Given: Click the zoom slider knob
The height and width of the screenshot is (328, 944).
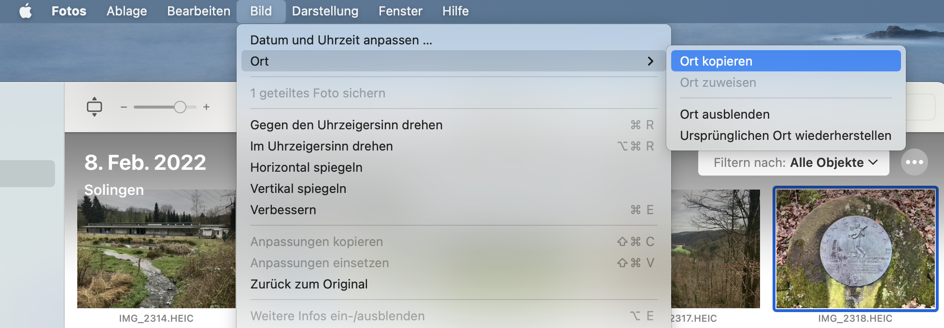Looking at the screenshot, I should pyautogui.click(x=180, y=107).
